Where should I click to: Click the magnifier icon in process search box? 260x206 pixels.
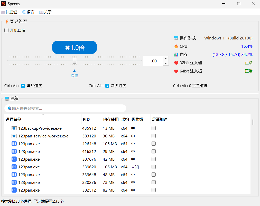coord(9,108)
